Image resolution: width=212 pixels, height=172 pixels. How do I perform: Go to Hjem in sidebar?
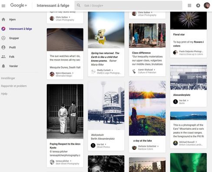tap(13, 20)
